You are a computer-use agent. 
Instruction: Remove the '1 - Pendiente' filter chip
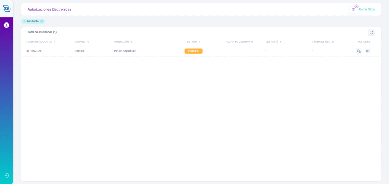(x=42, y=21)
